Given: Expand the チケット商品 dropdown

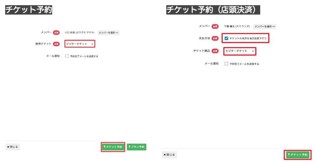Looking at the screenshot, I should pyautogui.click(x=240, y=51).
